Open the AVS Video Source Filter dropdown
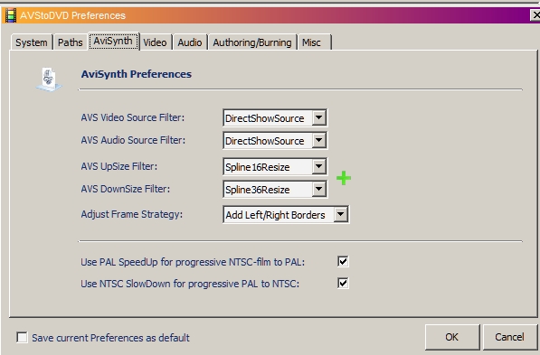The height and width of the screenshot is (355, 540). click(x=319, y=117)
